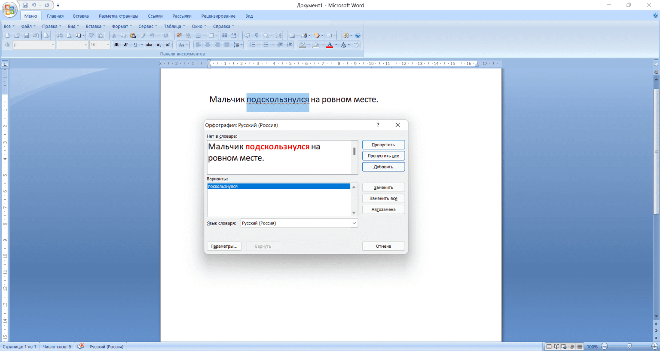
Task: Toggle subscript formatting
Action: tap(159, 45)
